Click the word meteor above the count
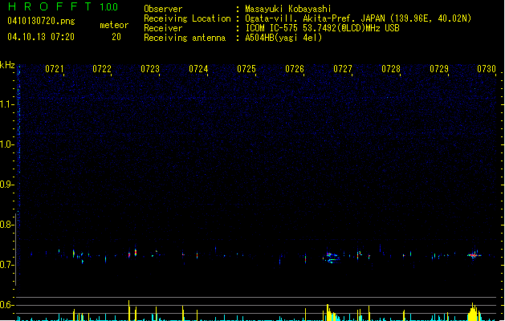Viewport: 505px width, 321px height. point(114,25)
